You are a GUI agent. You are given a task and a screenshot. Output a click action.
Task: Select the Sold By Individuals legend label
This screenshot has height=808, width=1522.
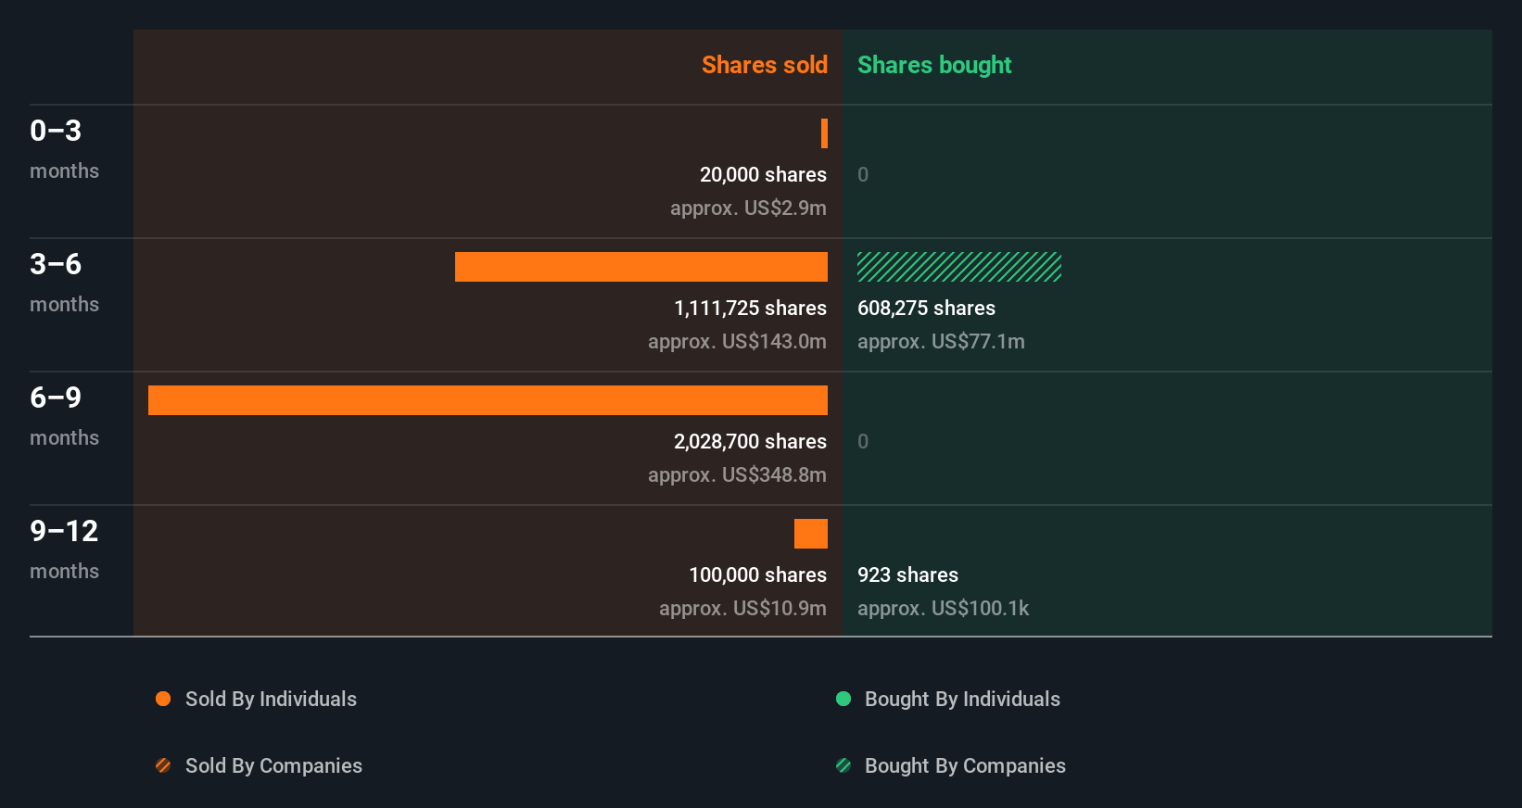tap(271, 699)
